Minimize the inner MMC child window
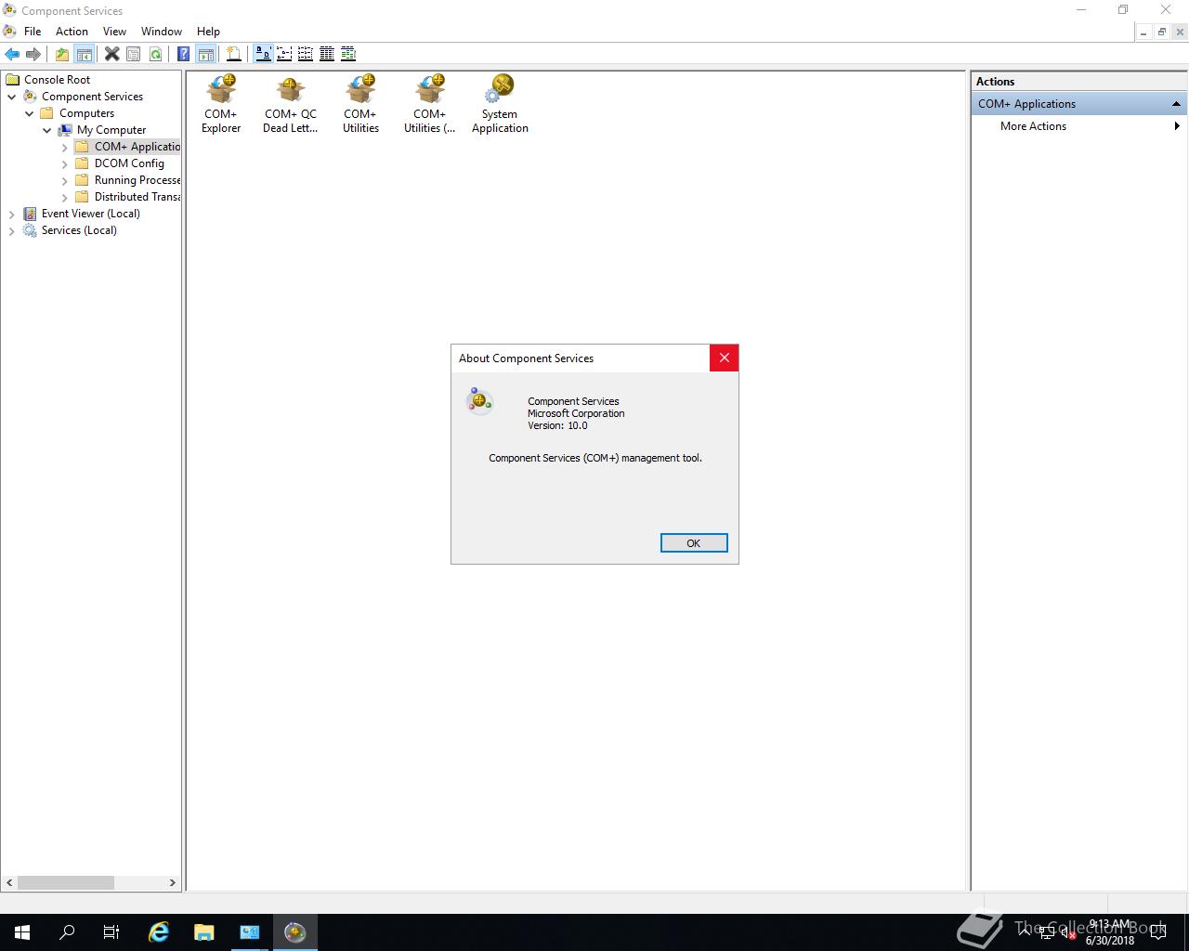Viewport: 1189px width, 951px height. 1143,32
